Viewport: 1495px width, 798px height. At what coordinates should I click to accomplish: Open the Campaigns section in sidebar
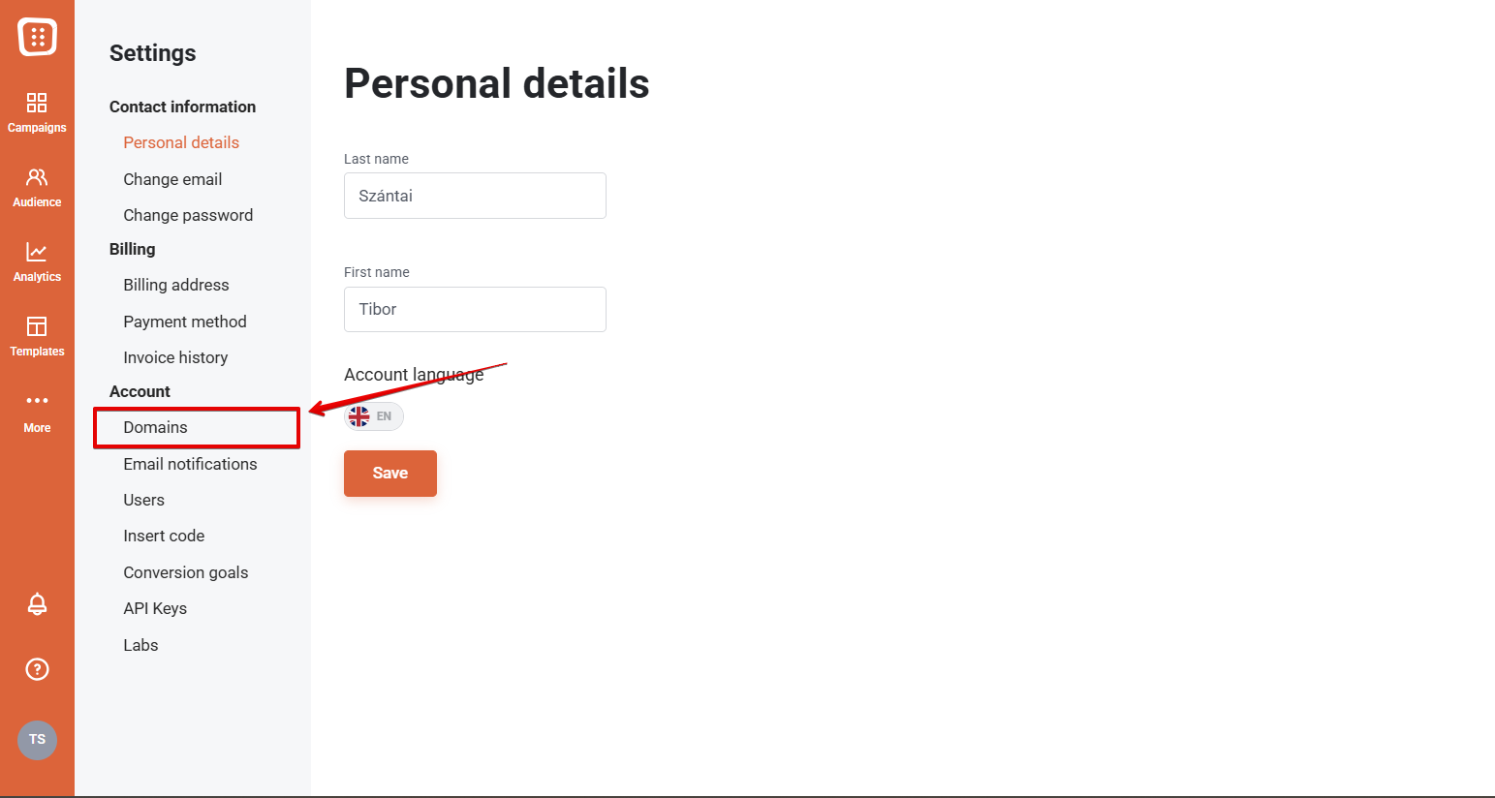pos(37,109)
